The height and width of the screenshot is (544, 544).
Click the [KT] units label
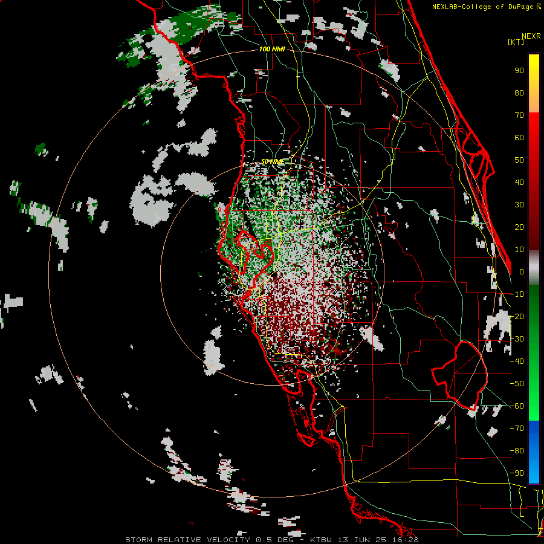(x=516, y=42)
